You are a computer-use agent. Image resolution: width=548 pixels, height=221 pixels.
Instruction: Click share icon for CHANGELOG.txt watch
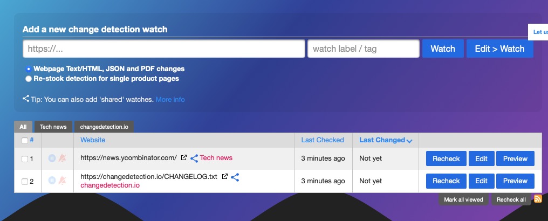pos(235,177)
